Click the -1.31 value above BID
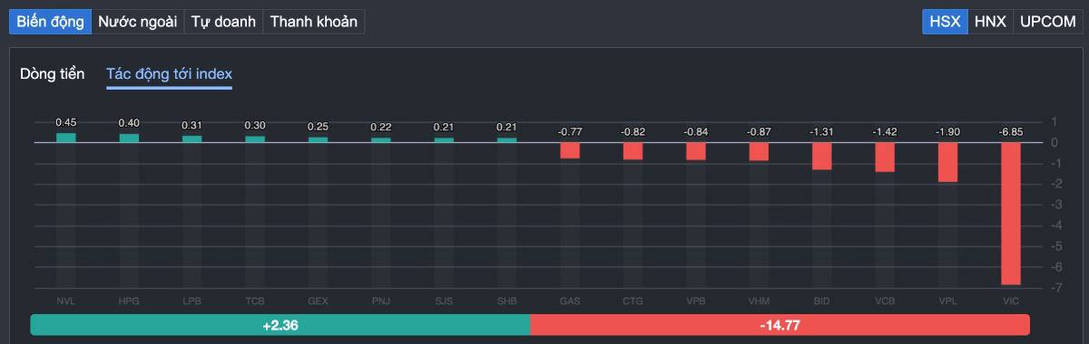Viewport: 1089px width, 344px height. pos(822,132)
